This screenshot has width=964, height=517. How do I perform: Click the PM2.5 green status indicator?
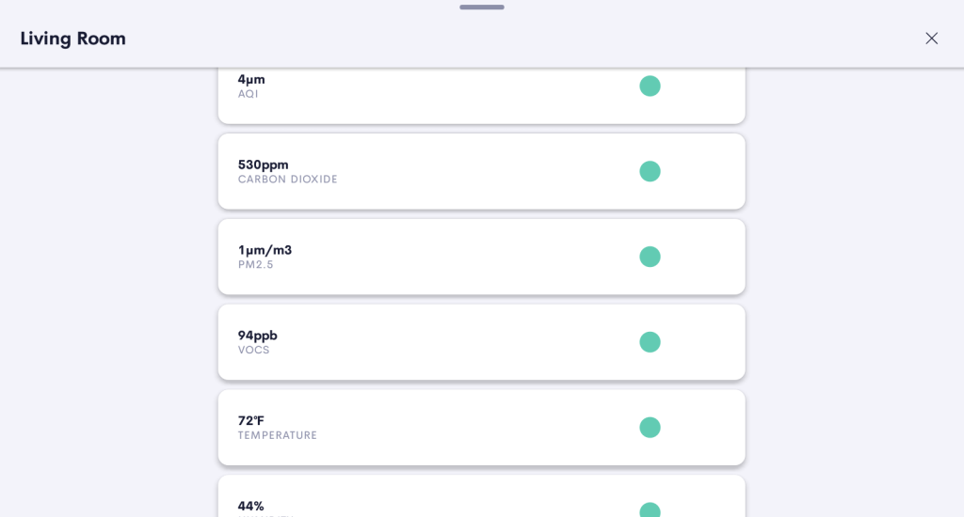click(650, 257)
